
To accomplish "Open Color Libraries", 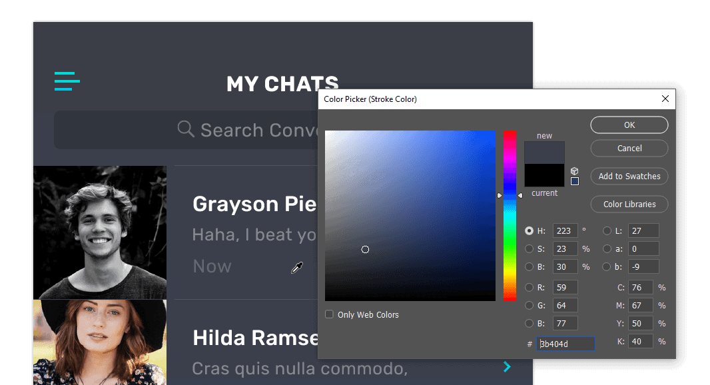I will [629, 204].
